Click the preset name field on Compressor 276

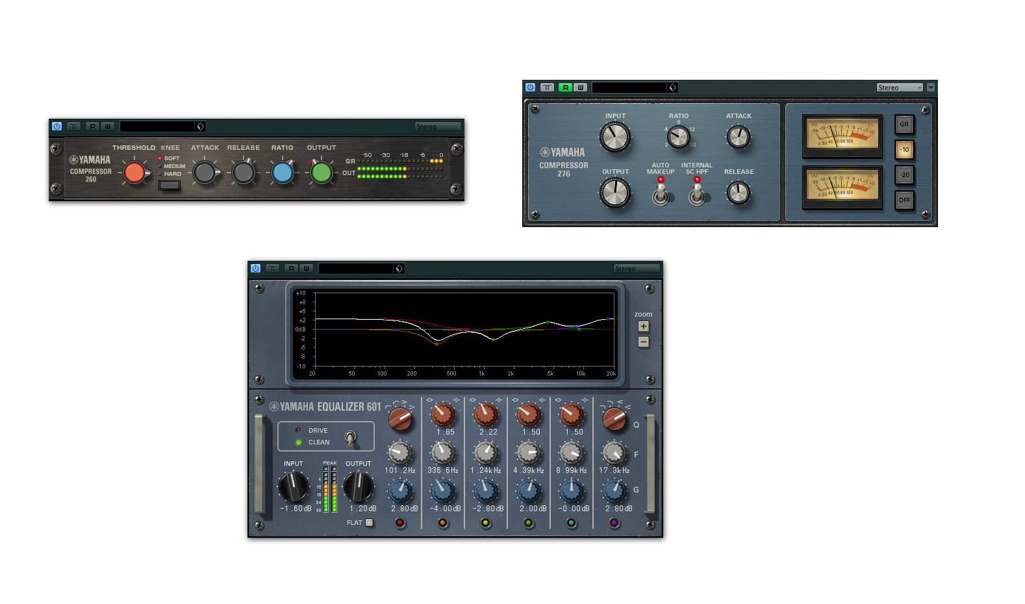(630, 88)
